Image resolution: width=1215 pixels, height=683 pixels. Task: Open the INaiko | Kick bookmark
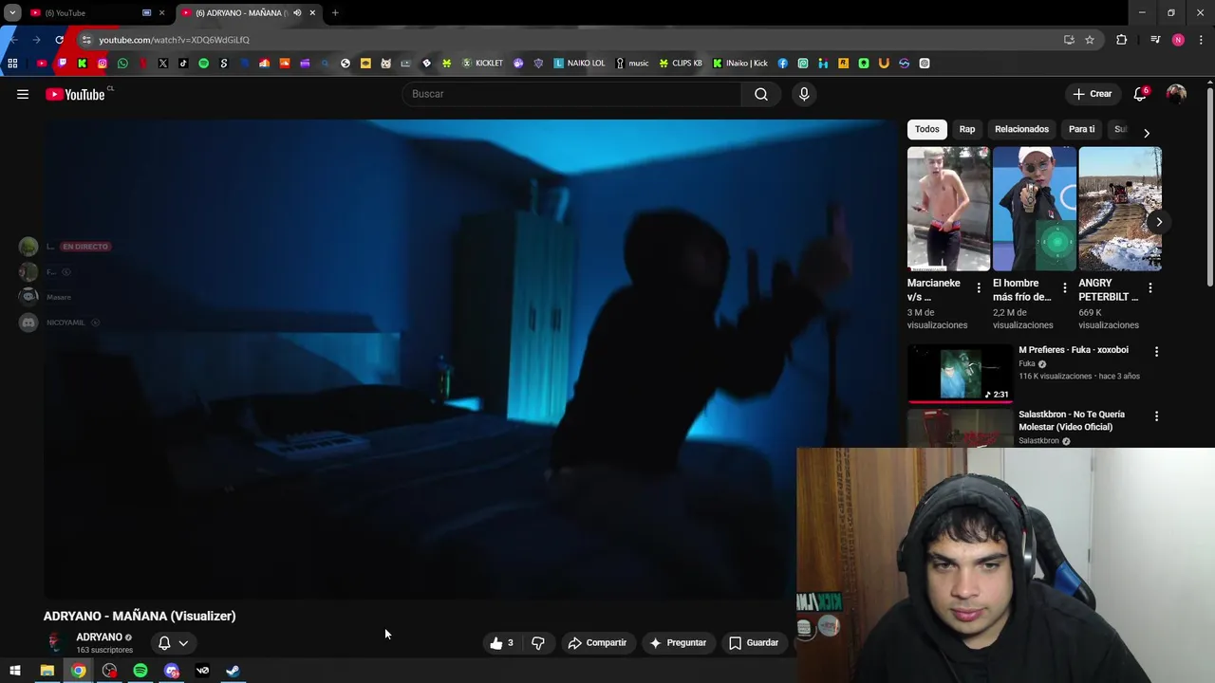[x=740, y=64]
